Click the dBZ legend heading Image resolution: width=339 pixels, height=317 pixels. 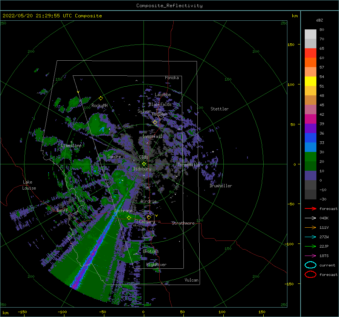319,20
